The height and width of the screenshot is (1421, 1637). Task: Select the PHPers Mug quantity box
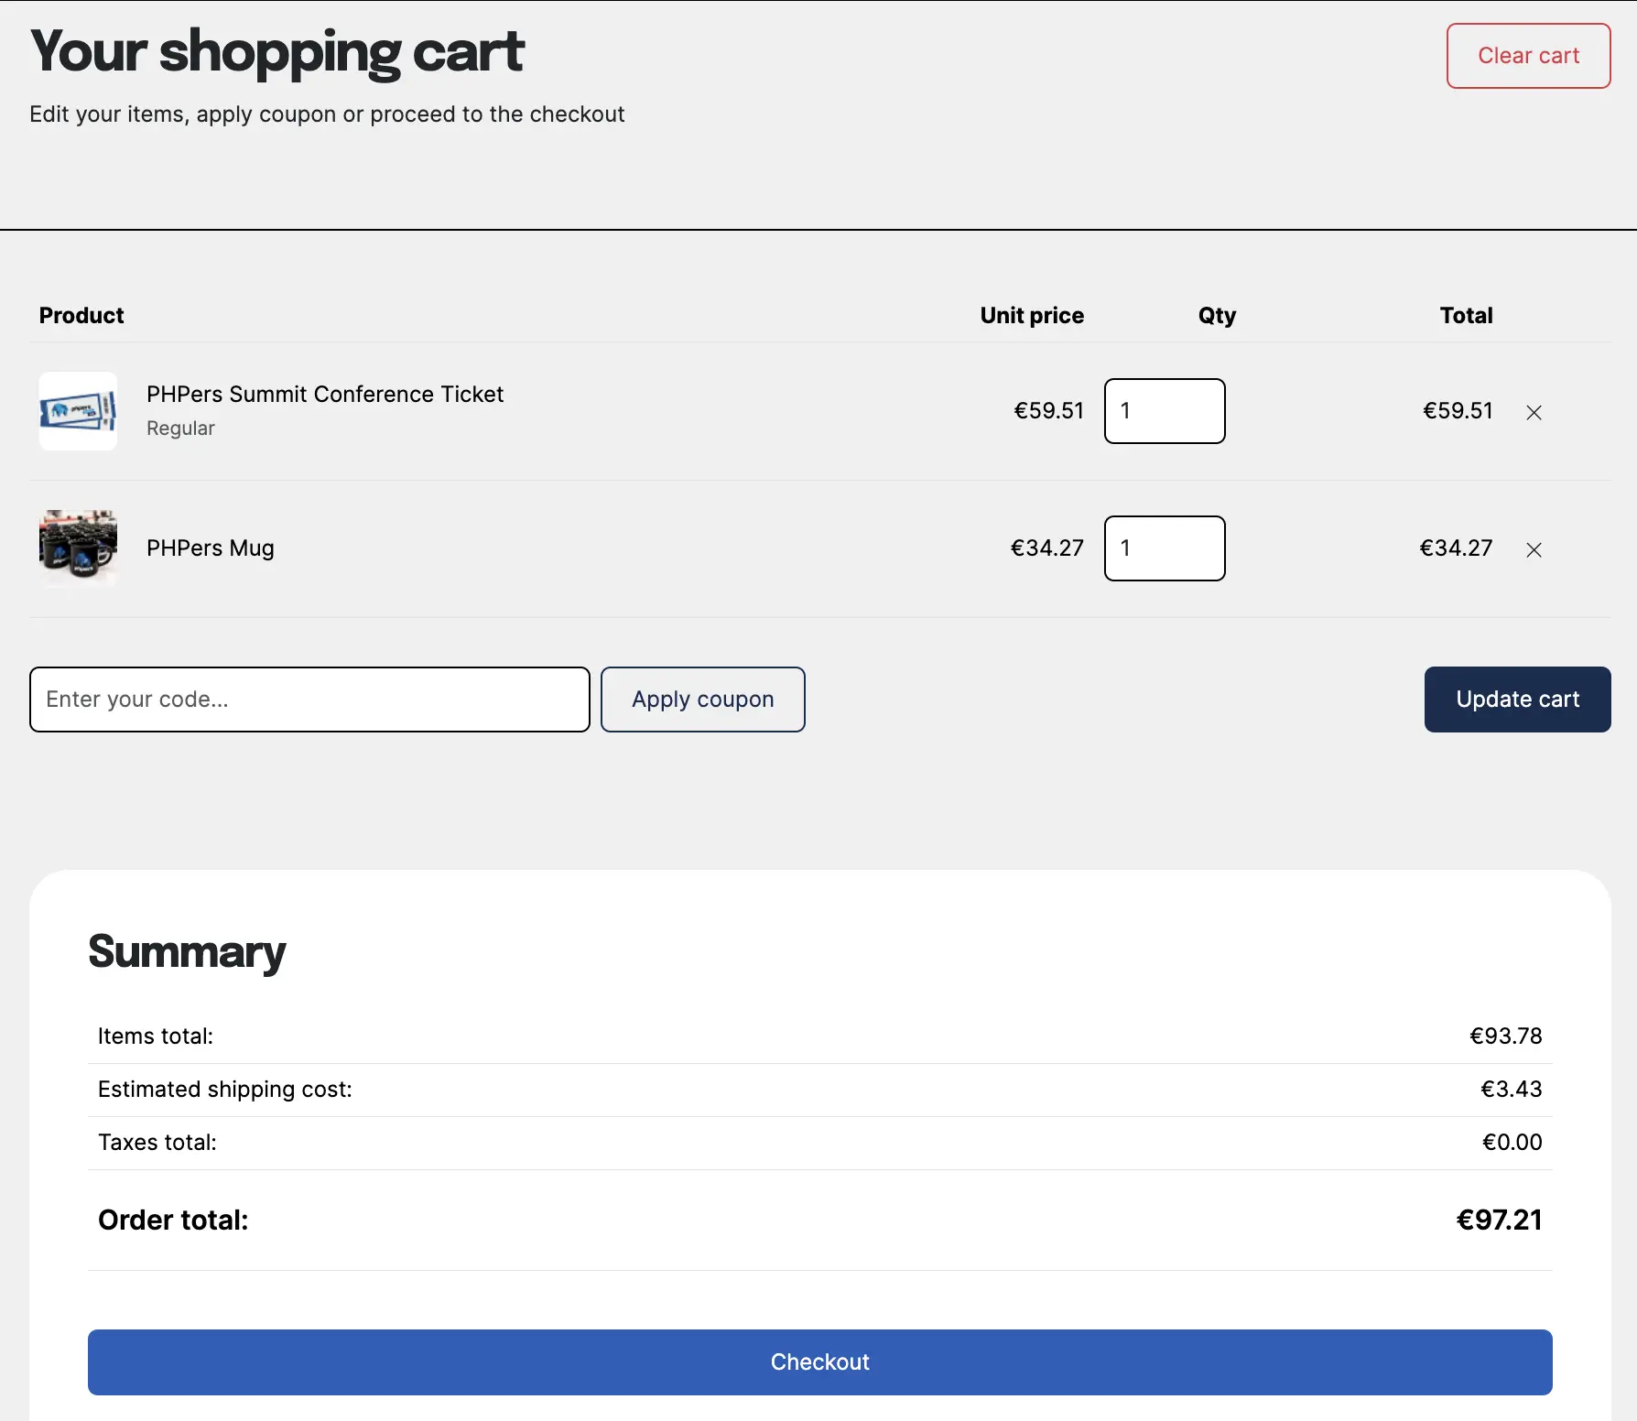click(x=1164, y=548)
